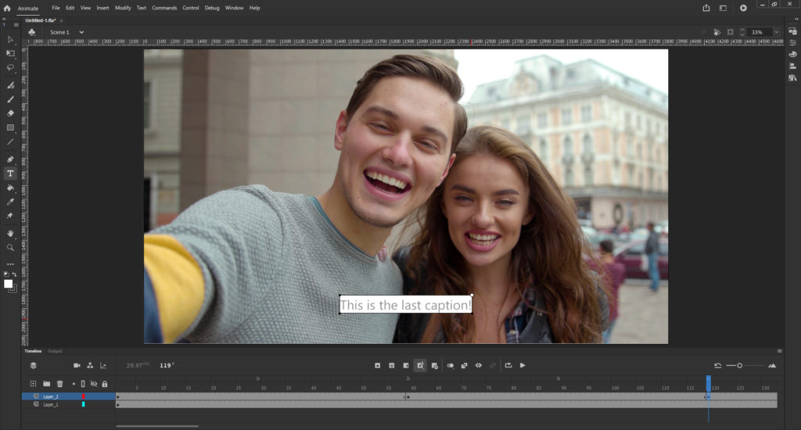Pick the Eraser tool

click(x=10, y=113)
